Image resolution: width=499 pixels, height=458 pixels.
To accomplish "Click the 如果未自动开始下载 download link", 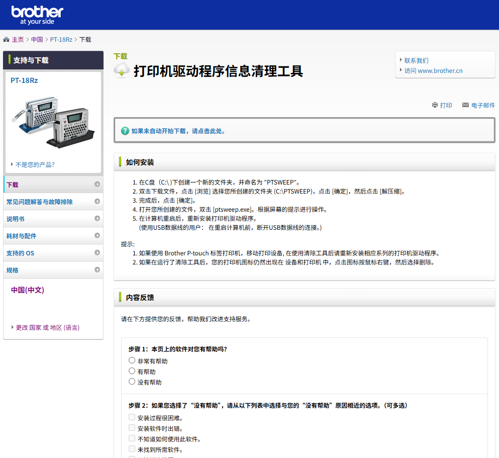I will coord(178,131).
